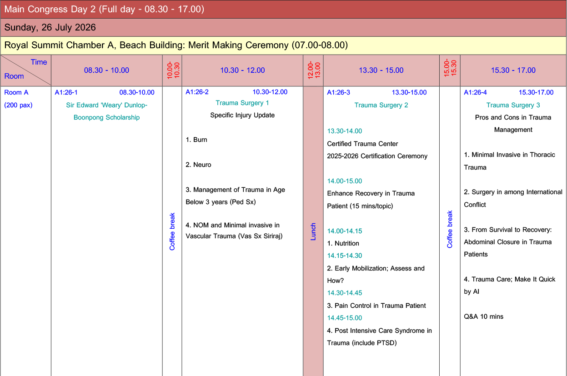This screenshot has width=567, height=376.
Task: Click the Room A label
Action: [16, 92]
